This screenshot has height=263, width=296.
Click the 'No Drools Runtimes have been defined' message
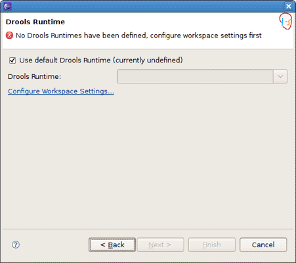click(x=138, y=36)
